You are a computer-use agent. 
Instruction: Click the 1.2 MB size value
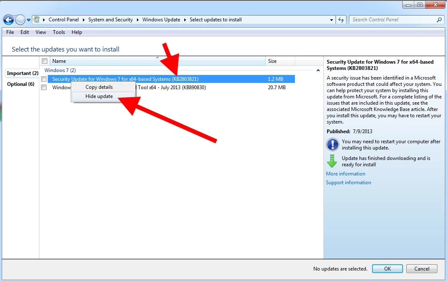[x=275, y=79]
